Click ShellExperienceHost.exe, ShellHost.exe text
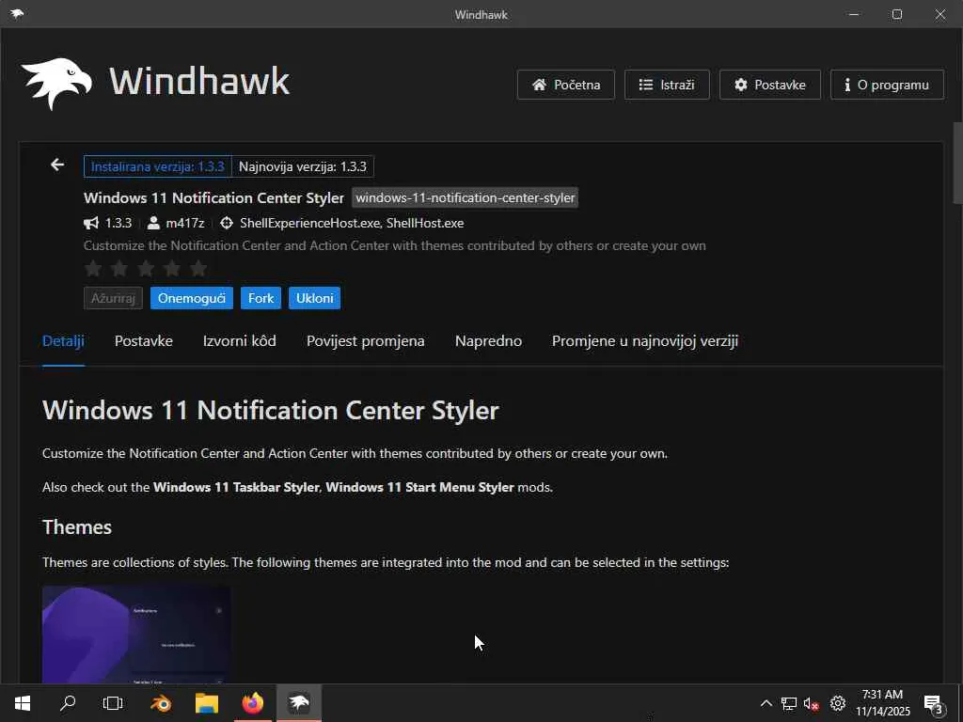Image resolution: width=963 pixels, height=722 pixels. coord(352,223)
